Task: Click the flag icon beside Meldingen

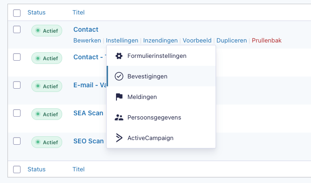Action: [119, 97]
